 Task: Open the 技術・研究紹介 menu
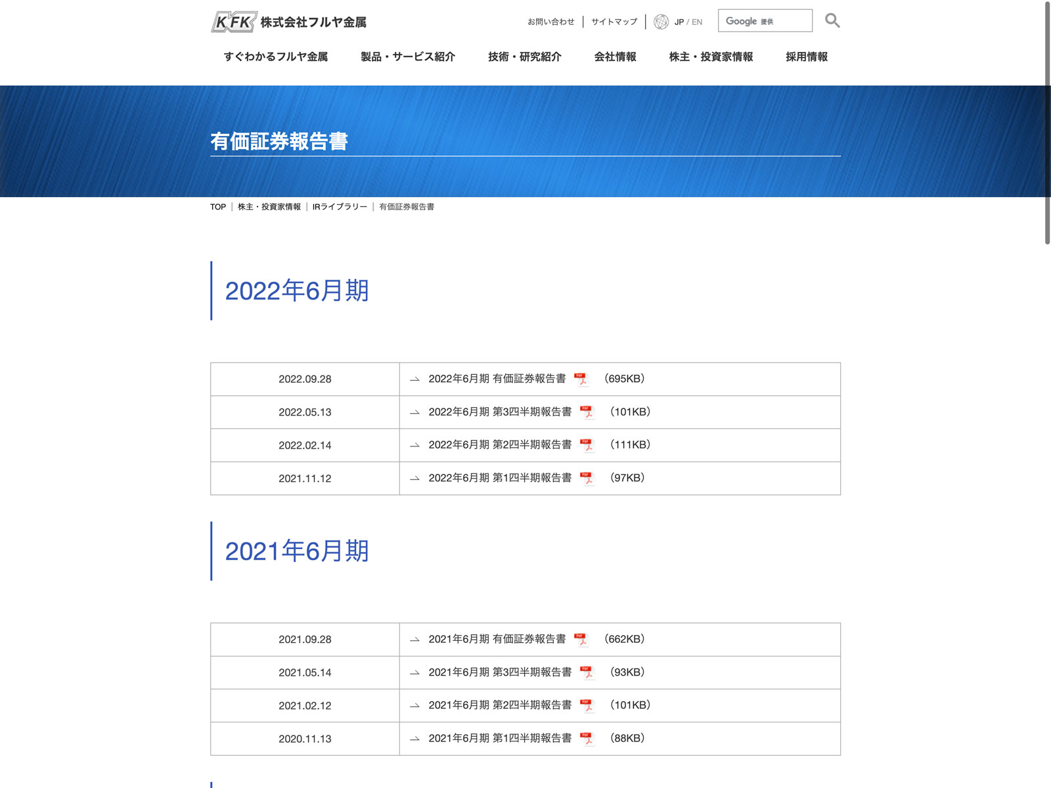pyautogui.click(x=524, y=57)
